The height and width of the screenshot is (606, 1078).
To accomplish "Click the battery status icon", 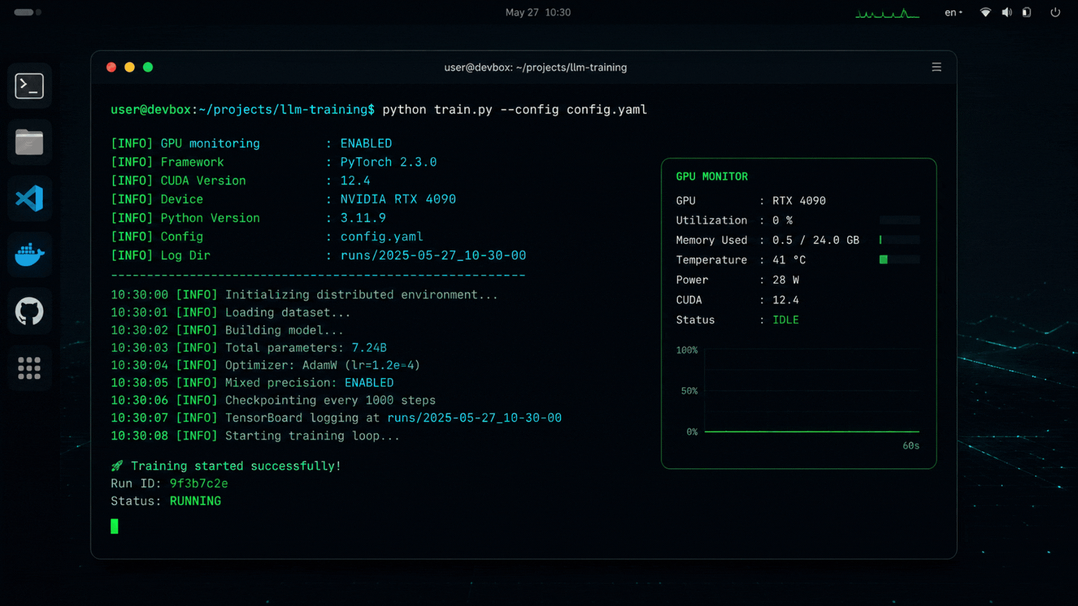I will coord(1027,12).
